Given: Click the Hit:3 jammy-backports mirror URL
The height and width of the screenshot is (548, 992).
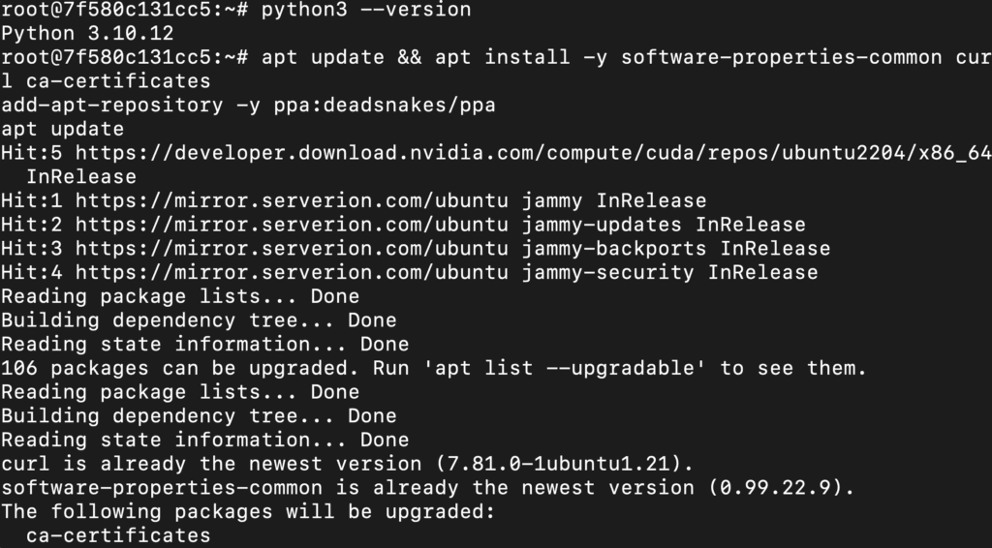Looking at the screenshot, I should (x=293, y=249).
